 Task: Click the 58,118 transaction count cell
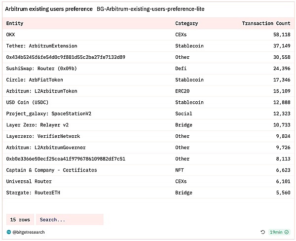280,35
